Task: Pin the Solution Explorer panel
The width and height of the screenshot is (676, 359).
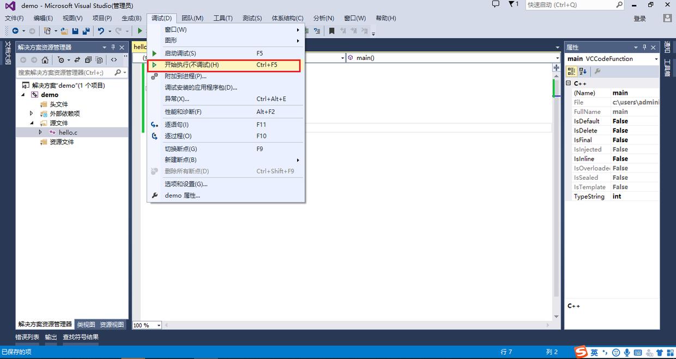Action: click(113, 47)
